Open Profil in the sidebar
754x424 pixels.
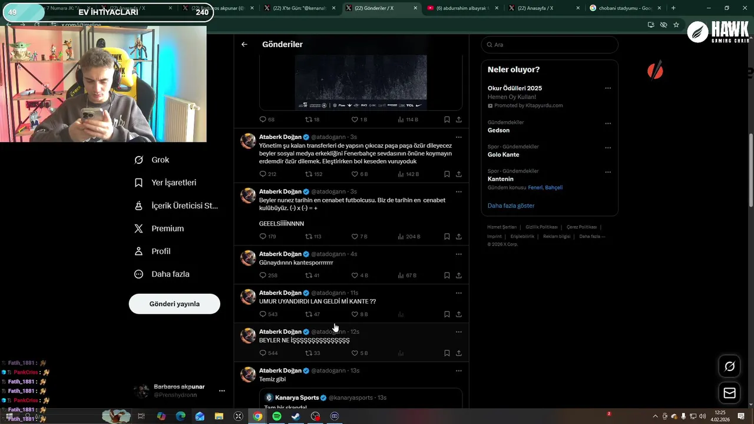[x=153, y=251]
